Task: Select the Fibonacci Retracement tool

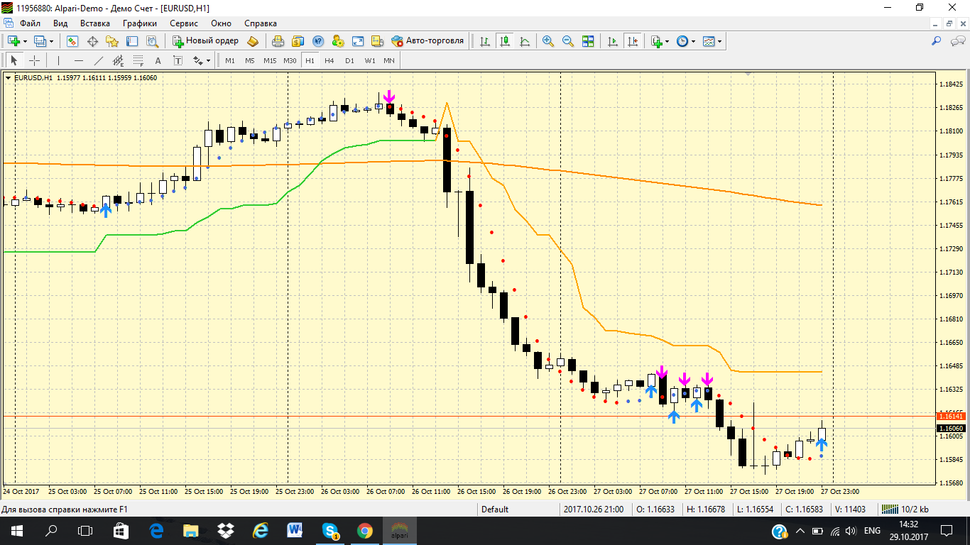Action: click(138, 60)
